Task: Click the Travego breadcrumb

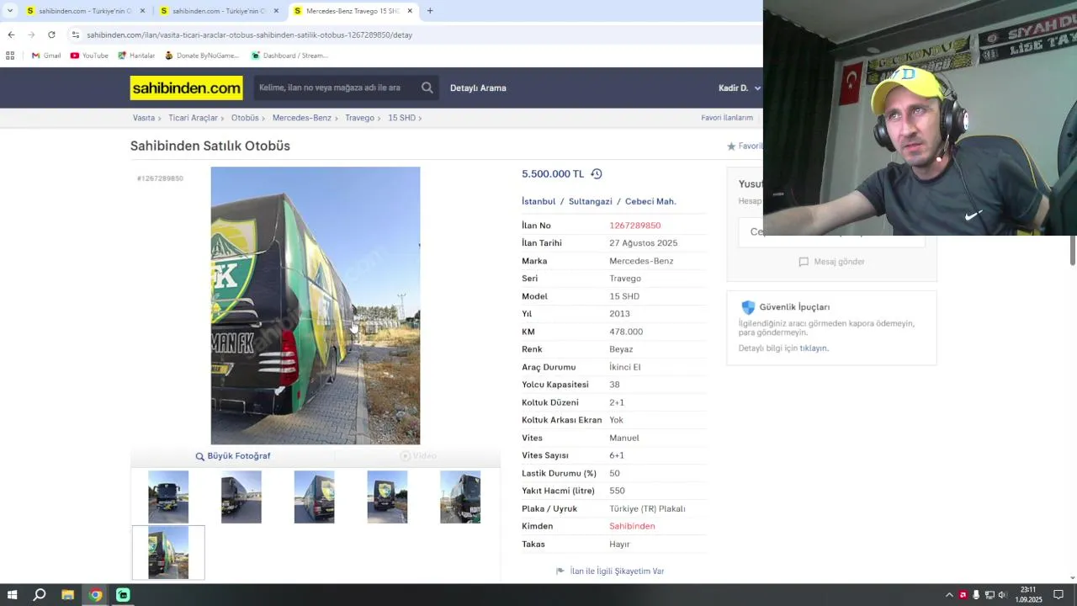Action: tap(359, 118)
